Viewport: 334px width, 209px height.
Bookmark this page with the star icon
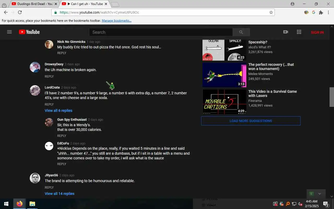(271, 12)
